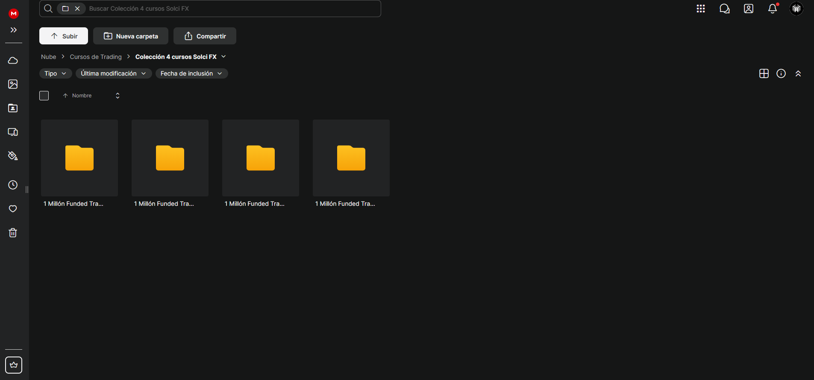
Task: Open the Photos icon in sidebar
Action: click(x=13, y=84)
